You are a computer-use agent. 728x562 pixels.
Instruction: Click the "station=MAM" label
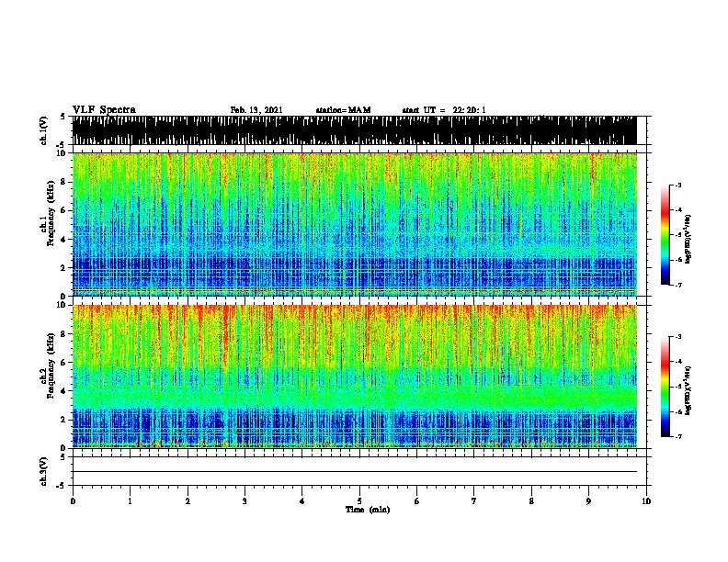[343, 110]
